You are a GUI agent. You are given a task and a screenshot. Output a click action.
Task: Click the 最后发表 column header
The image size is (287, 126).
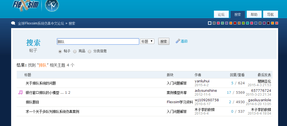(264, 75)
